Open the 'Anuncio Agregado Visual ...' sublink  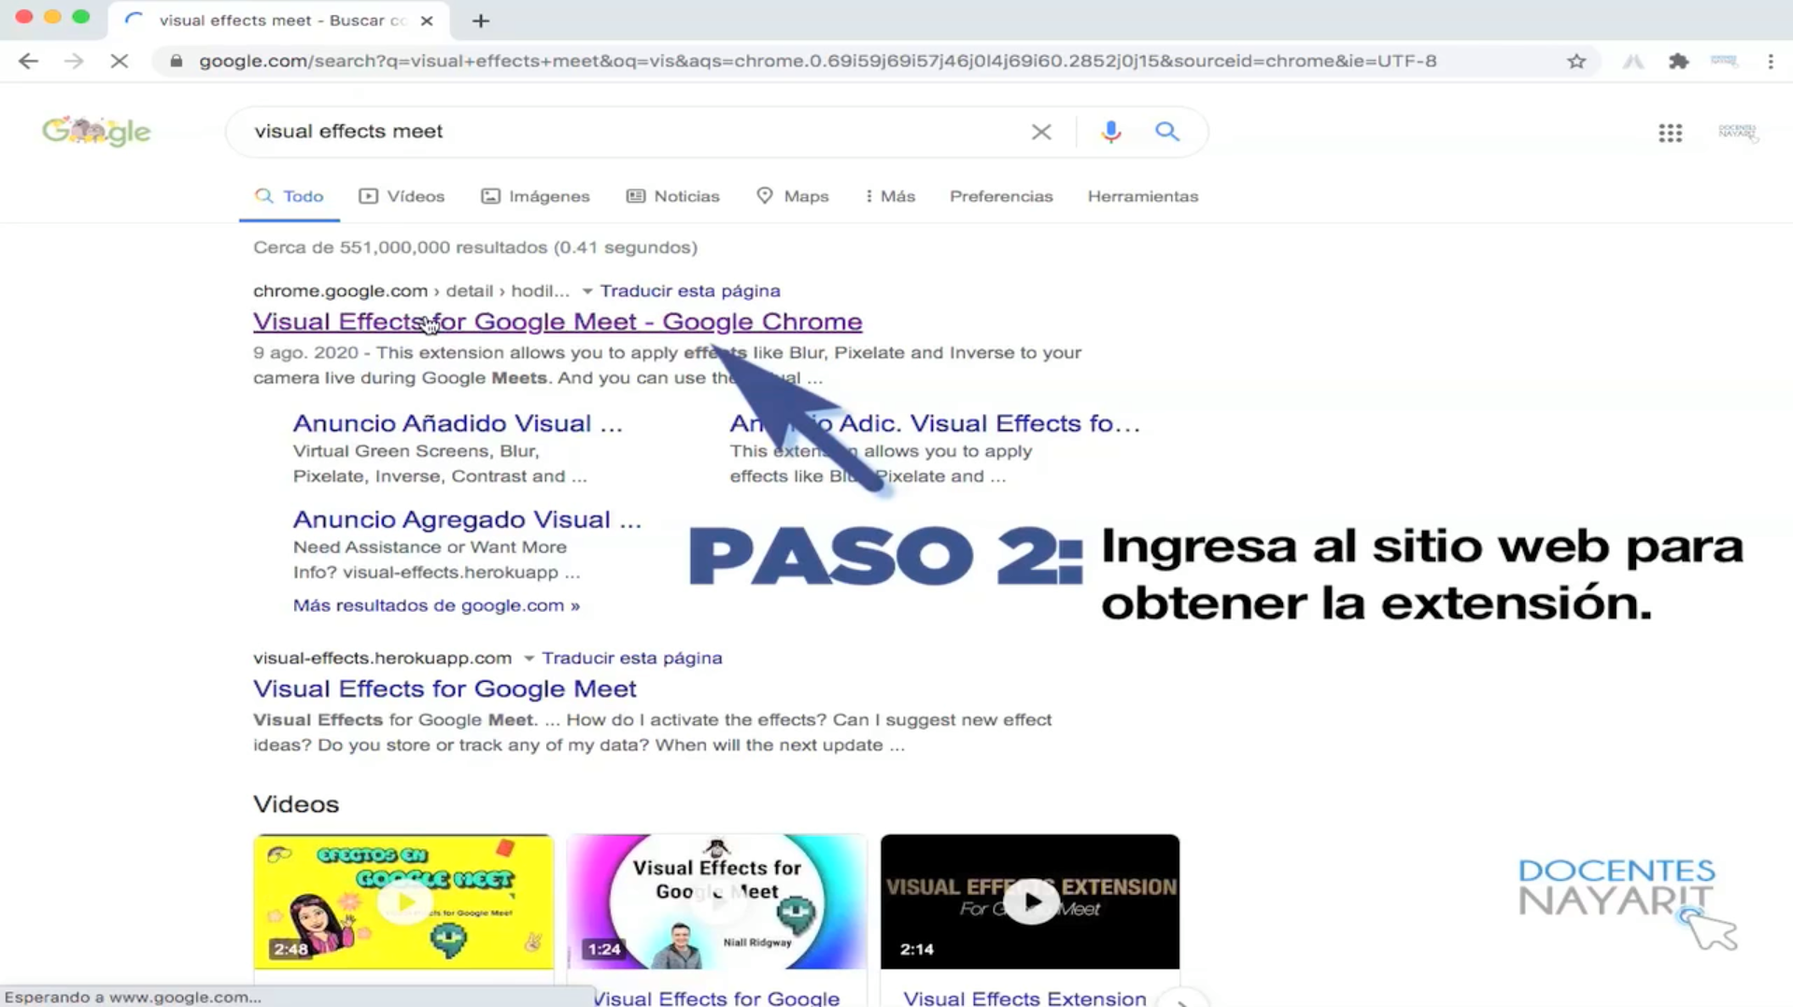click(x=467, y=519)
